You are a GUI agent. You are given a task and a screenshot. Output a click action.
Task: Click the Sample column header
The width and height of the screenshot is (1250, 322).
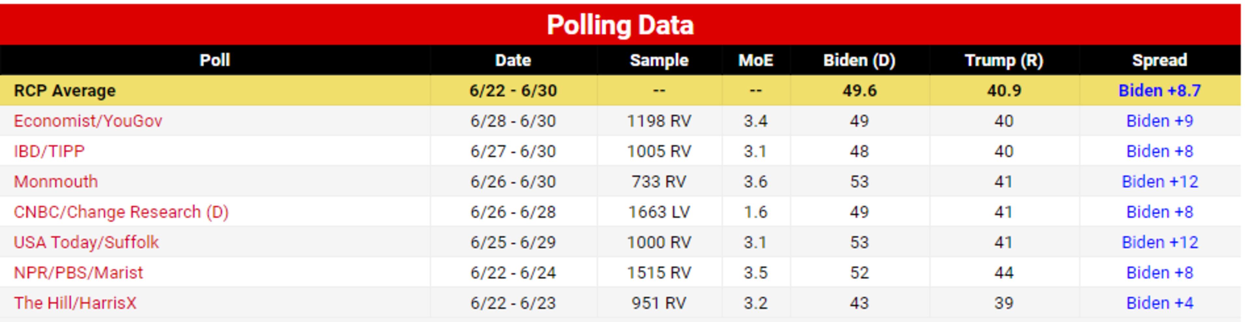coord(659,60)
